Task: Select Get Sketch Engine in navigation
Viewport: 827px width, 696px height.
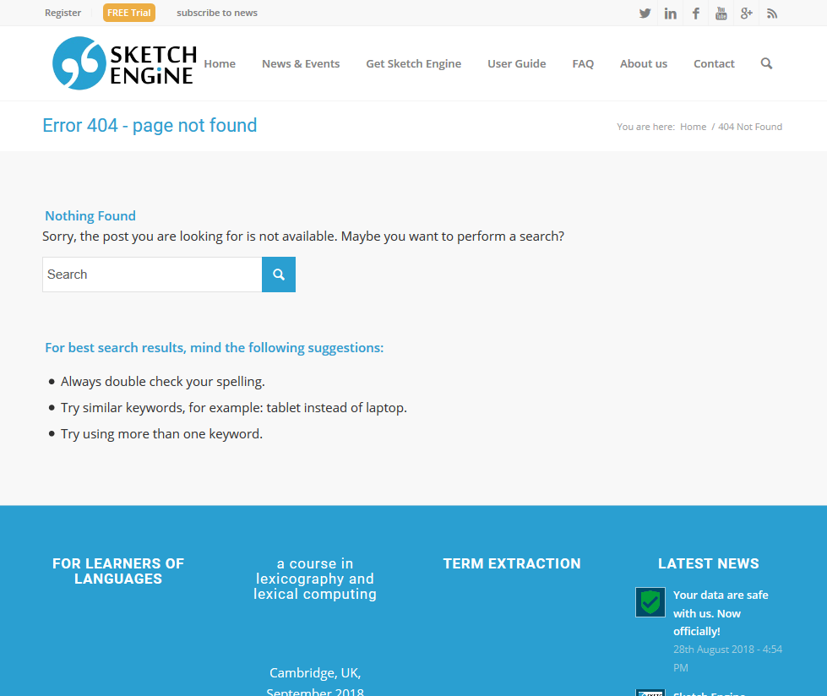Action: pos(413,63)
